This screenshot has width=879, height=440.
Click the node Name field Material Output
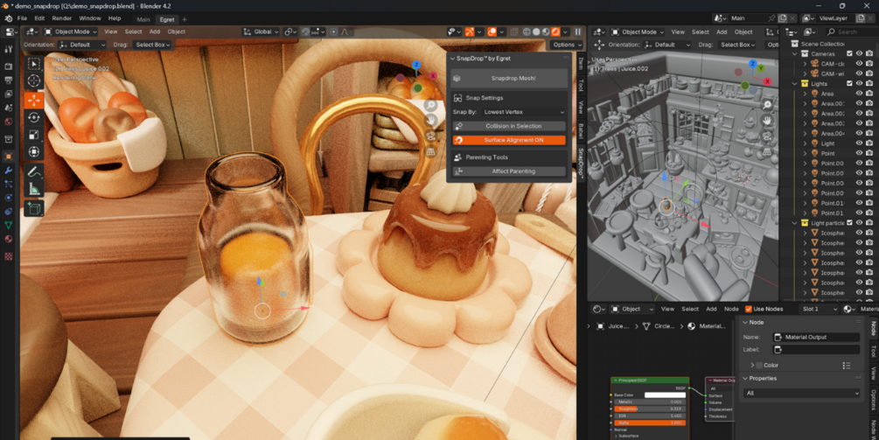coord(816,338)
